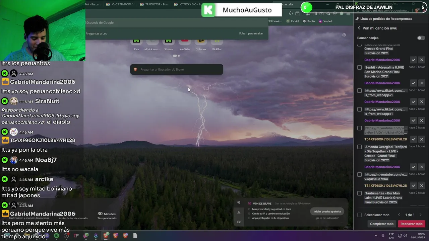Open the (1) Inbox shortcut tile

[201, 45]
